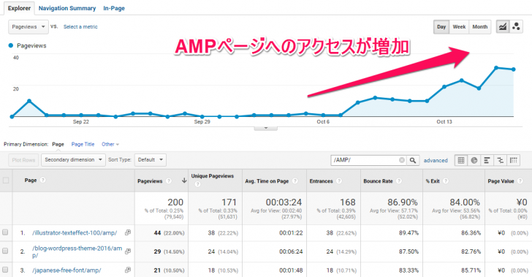This screenshot has width=532, height=277.
Task: Check the blog-wordpress-theme-2016 row checkbox
Action: click(x=5, y=251)
